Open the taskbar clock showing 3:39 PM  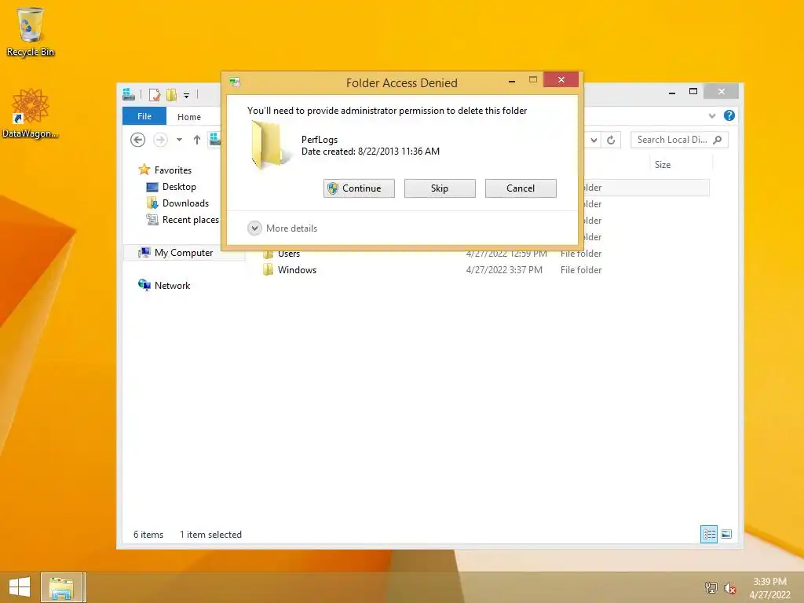click(x=769, y=588)
